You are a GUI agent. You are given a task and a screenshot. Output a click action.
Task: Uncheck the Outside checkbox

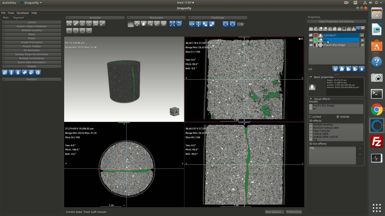pos(338,117)
